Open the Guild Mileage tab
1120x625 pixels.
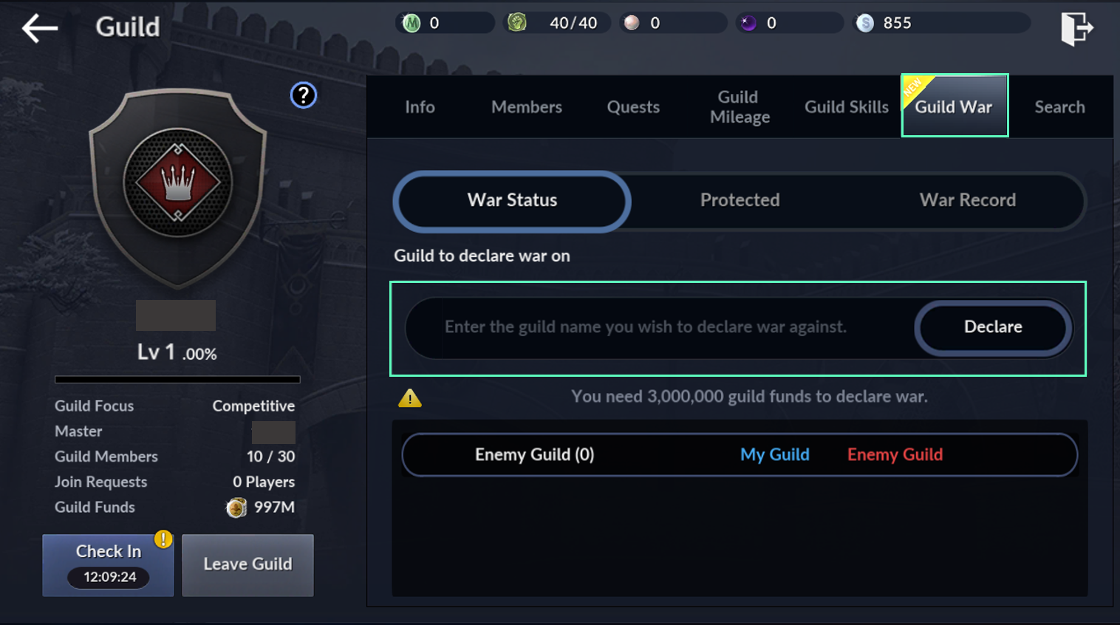[x=739, y=107]
